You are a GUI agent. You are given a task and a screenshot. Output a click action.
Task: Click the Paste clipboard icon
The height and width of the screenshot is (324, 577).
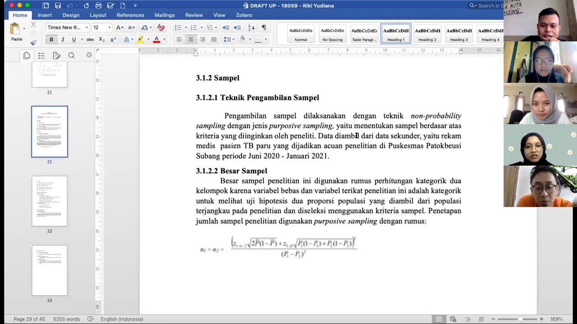[x=15, y=29]
